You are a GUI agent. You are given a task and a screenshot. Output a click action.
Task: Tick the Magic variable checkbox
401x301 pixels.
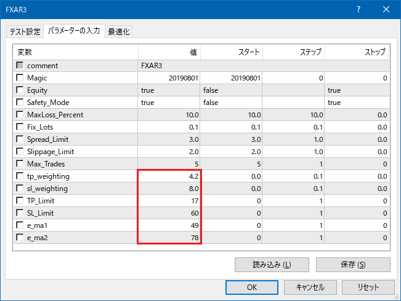pos(20,77)
